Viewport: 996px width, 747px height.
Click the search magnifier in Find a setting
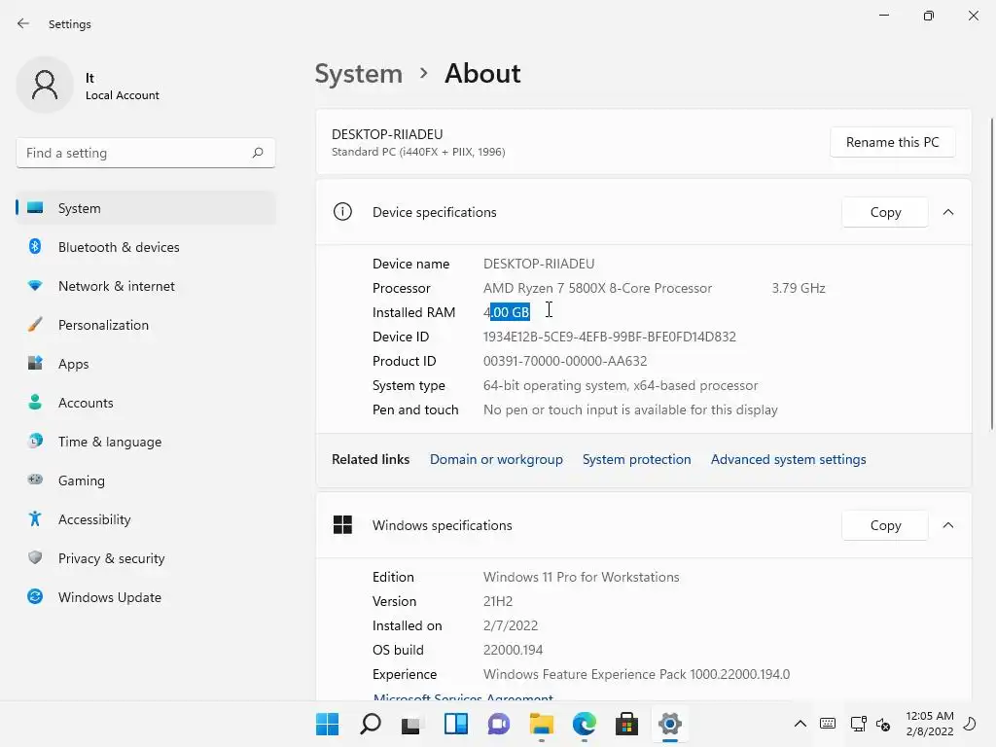257,153
